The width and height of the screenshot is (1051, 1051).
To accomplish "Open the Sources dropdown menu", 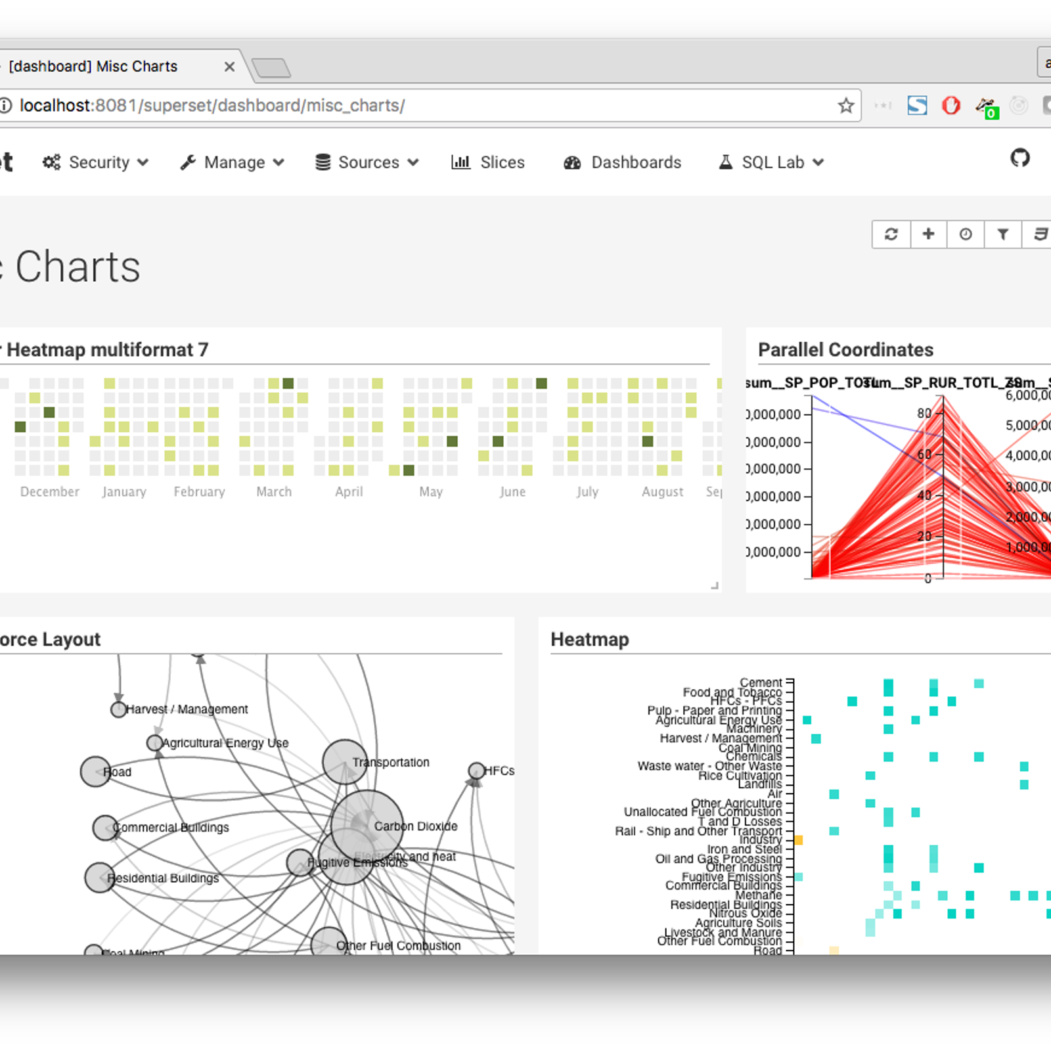I will pyautogui.click(x=367, y=162).
